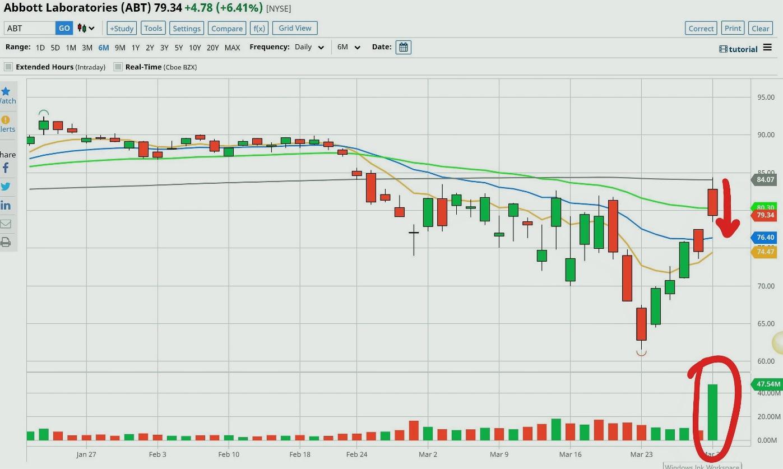Click the blue 76.40 moving average label

click(x=765, y=238)
